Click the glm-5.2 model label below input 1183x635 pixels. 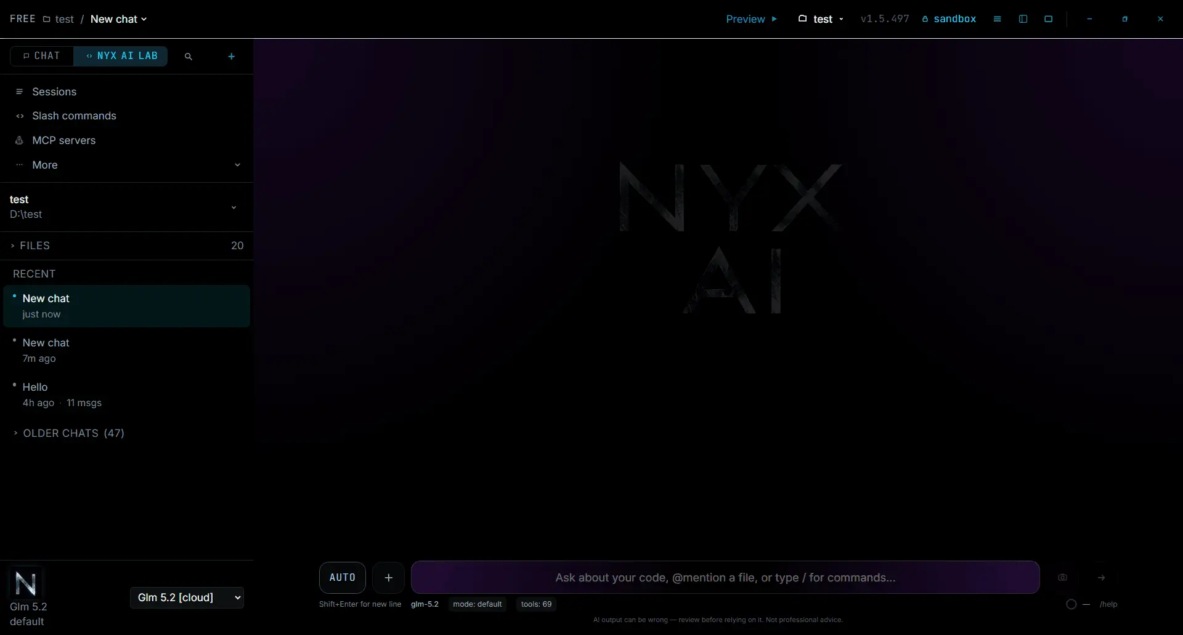425,604
